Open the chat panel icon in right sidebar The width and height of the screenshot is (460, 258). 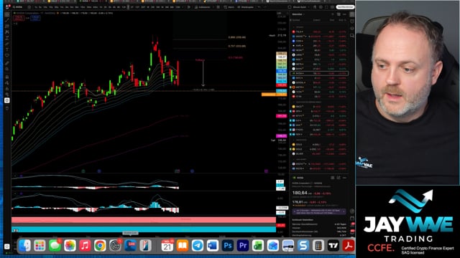pyautogui.click(x=352, y=36)
